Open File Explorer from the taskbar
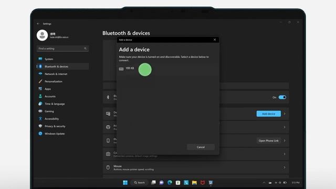336x189 pixels. [x=194, y=183]
